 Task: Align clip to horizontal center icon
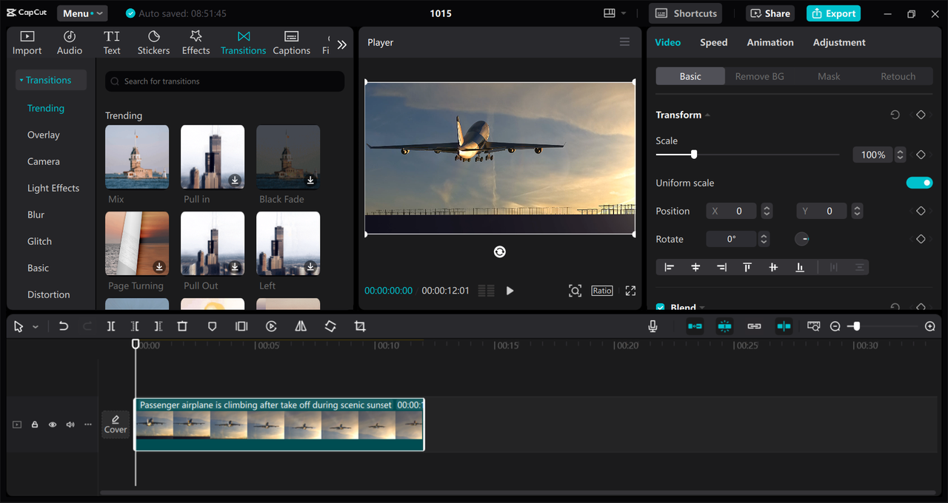695,267
